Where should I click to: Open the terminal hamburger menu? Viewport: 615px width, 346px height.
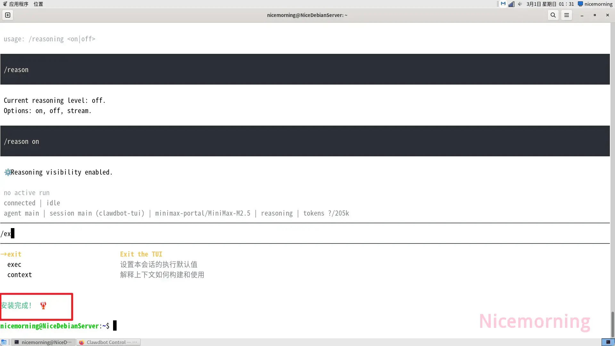click(567, 15)
